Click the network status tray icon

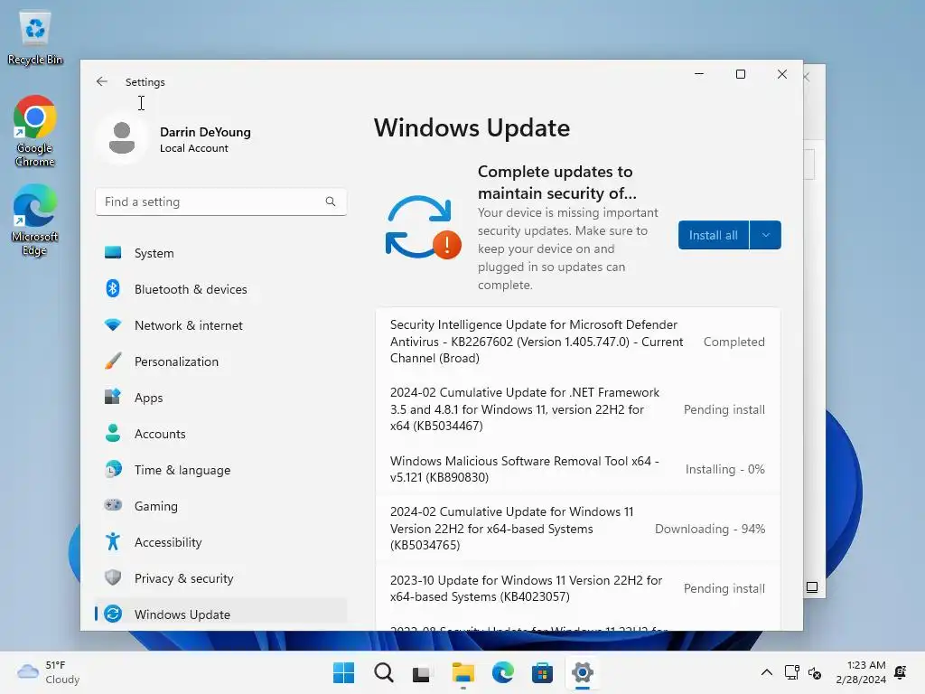pos(791,672)
